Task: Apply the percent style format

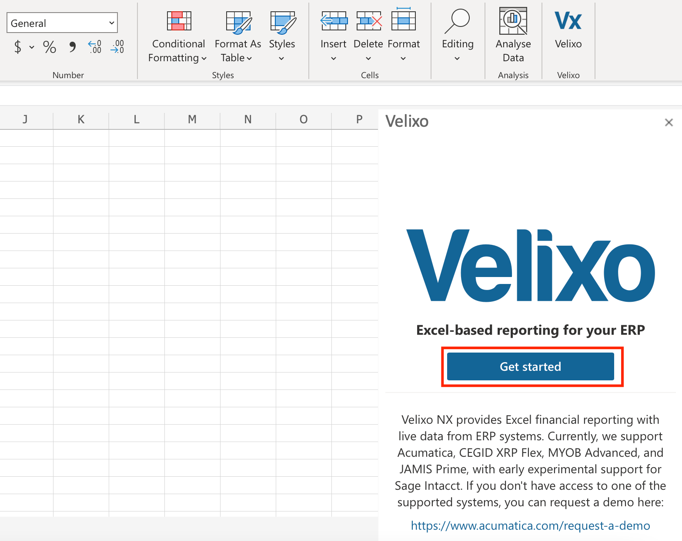Action: (50, 46)
